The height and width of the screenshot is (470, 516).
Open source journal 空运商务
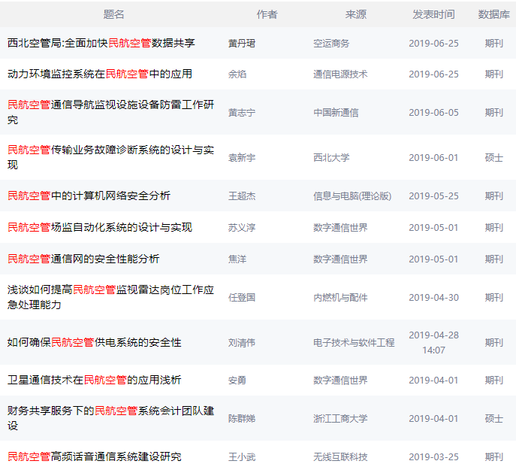click(x=331, y=44)
